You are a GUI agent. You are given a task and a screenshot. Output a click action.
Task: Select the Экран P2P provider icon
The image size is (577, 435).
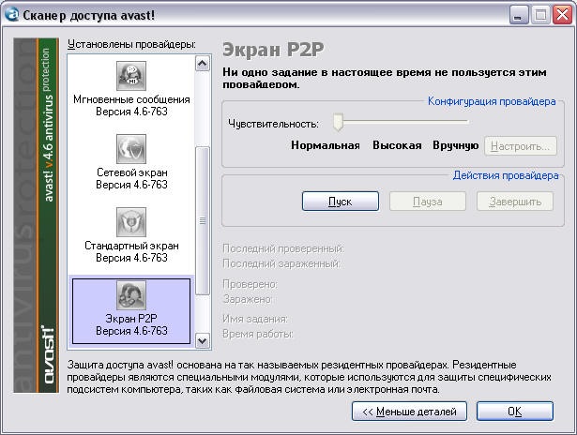pyautogui.click(x=131, y=295)
